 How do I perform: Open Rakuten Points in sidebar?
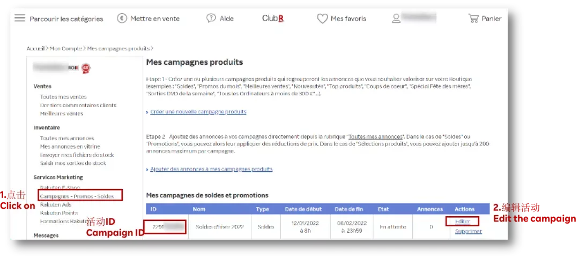[x=59, y=213]
